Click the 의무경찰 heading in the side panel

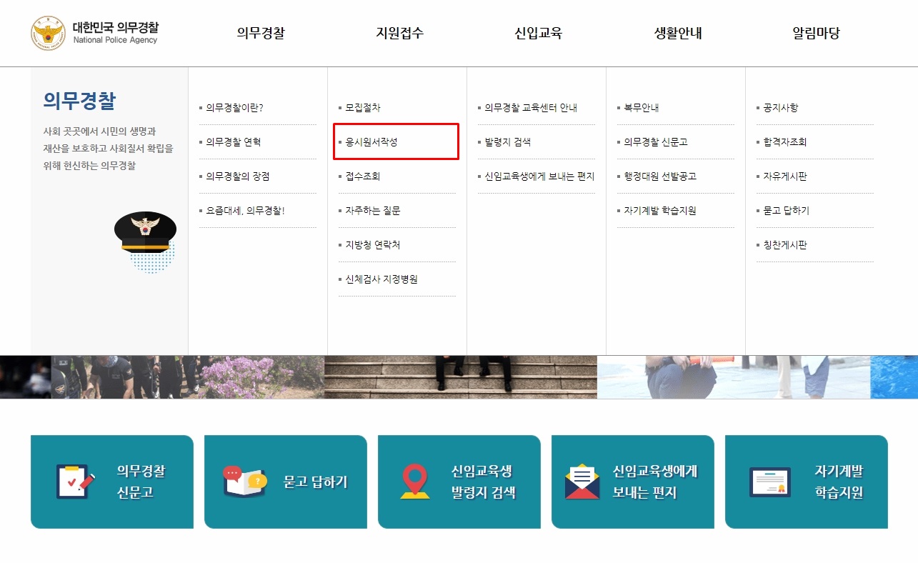tap(79, 101)
